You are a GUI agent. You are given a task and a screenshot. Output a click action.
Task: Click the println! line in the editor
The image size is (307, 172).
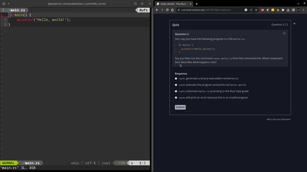(x=44, y=20)
